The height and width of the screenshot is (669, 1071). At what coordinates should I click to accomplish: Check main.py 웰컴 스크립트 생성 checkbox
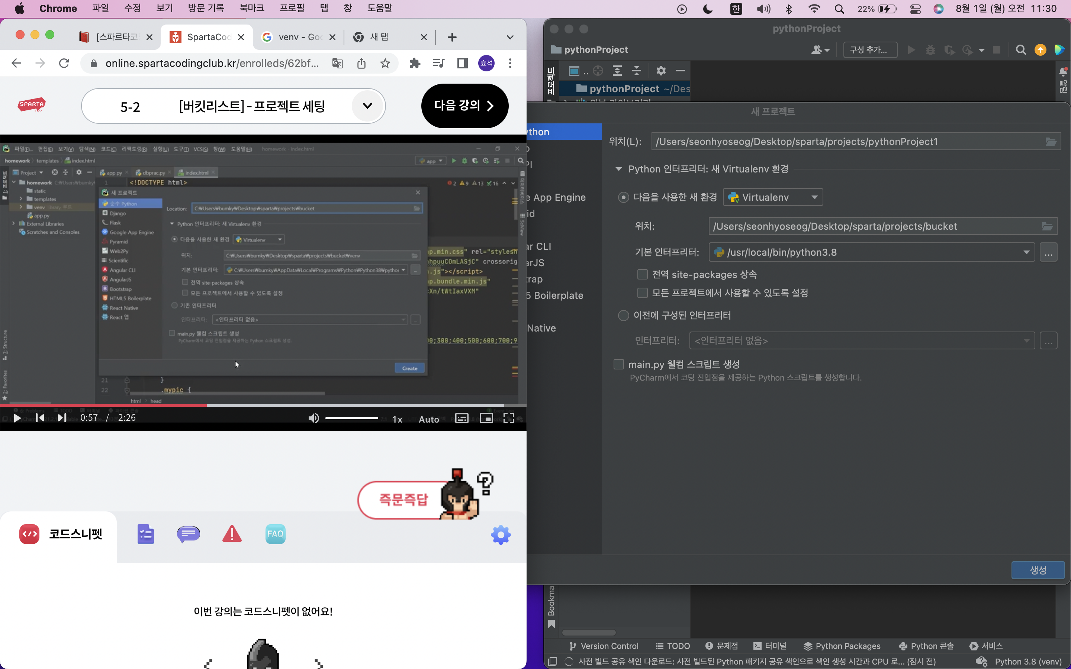click(619, 364)
